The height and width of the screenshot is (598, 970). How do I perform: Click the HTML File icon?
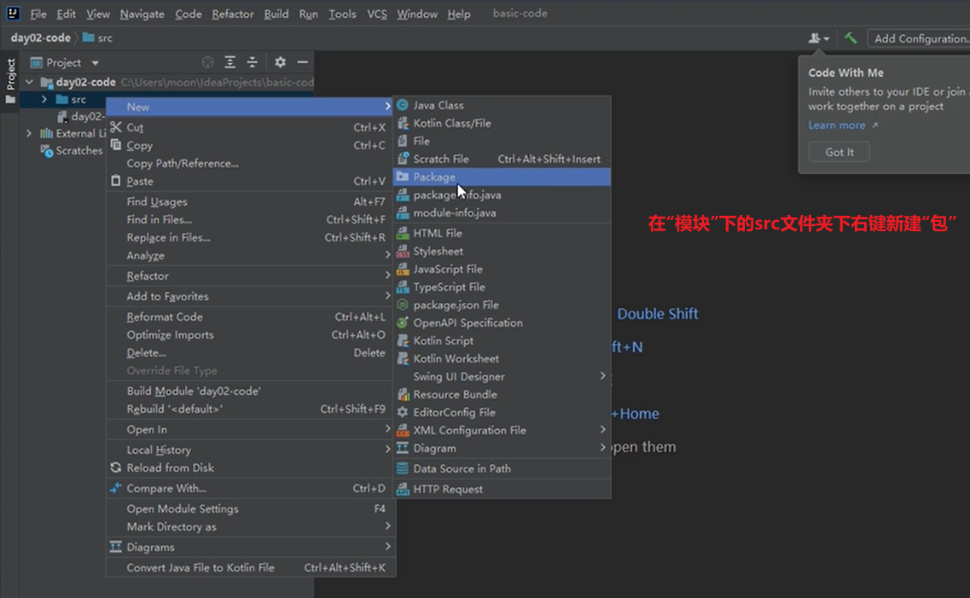[x=403, y=233]
